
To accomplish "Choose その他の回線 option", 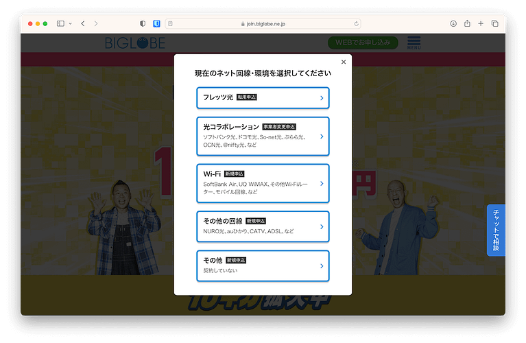I will [263, 226].
